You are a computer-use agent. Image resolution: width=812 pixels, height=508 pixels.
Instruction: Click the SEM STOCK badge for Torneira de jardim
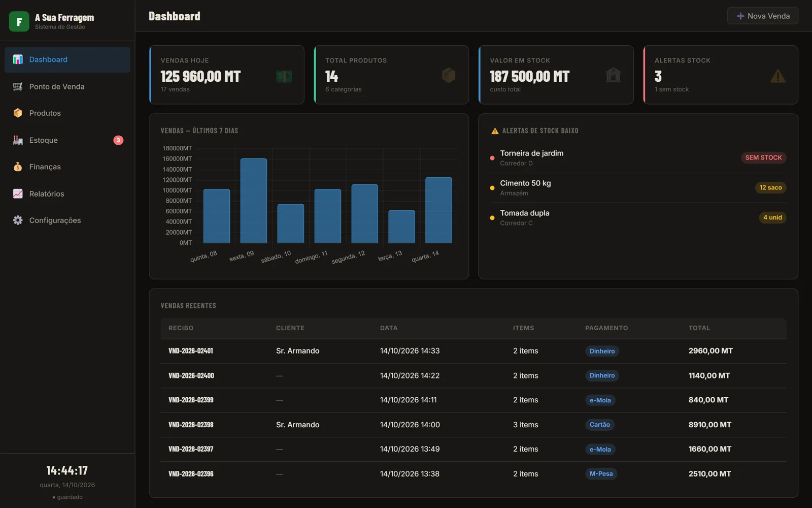pos(763,157)
